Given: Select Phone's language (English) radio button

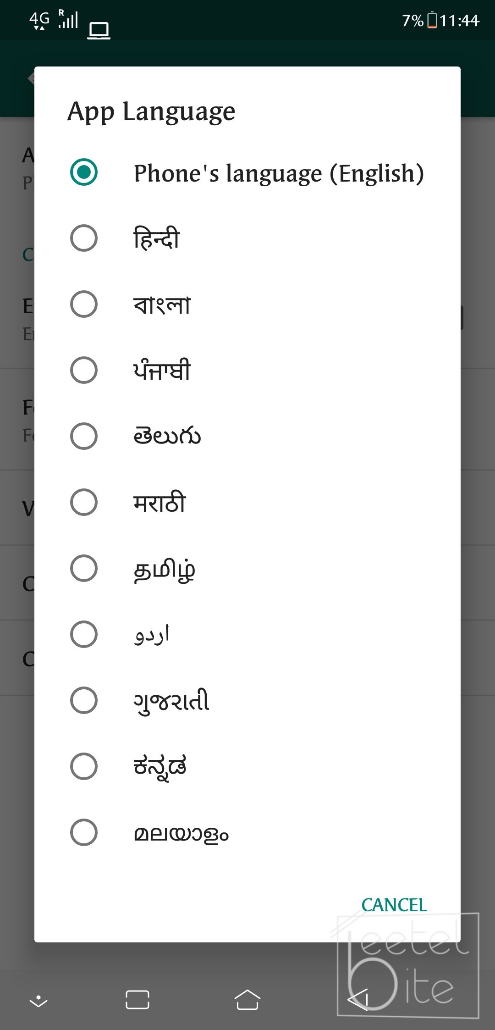Looking at the screenshot, I should [84, 172].
